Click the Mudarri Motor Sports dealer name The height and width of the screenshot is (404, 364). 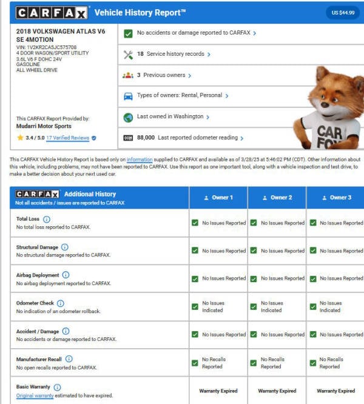point(44,126)
